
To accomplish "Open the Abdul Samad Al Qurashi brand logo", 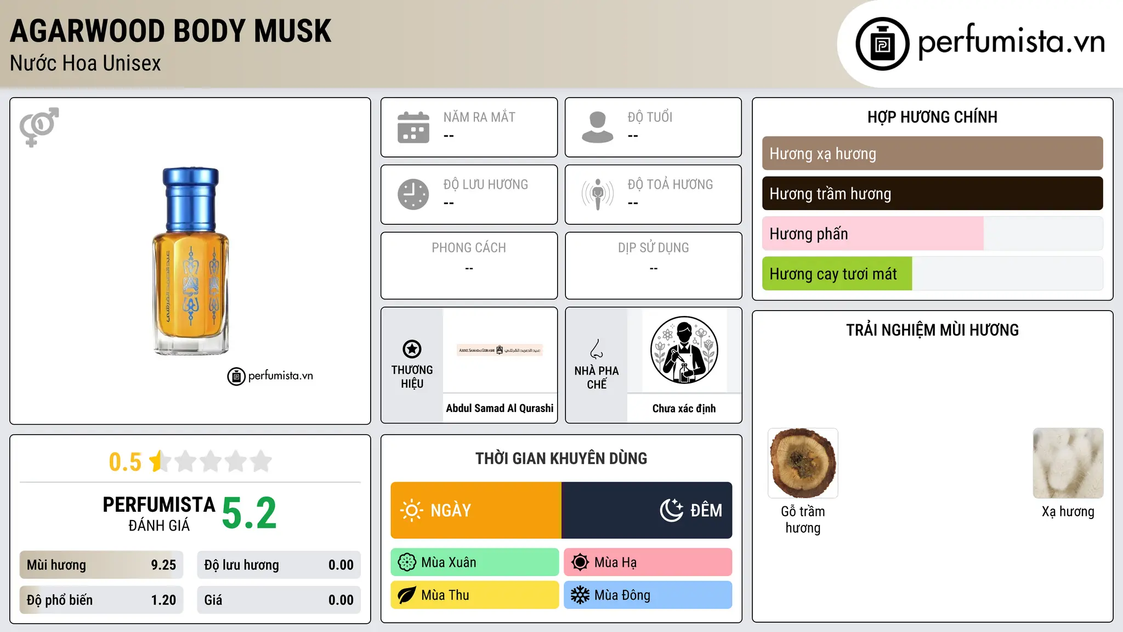I will tap(500, 350).
